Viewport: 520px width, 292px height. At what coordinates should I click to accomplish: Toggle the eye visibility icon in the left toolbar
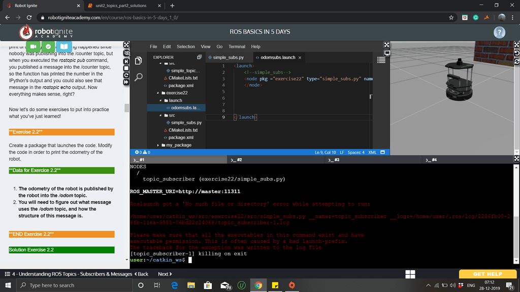pyautogui.click(x=125, y=52)
